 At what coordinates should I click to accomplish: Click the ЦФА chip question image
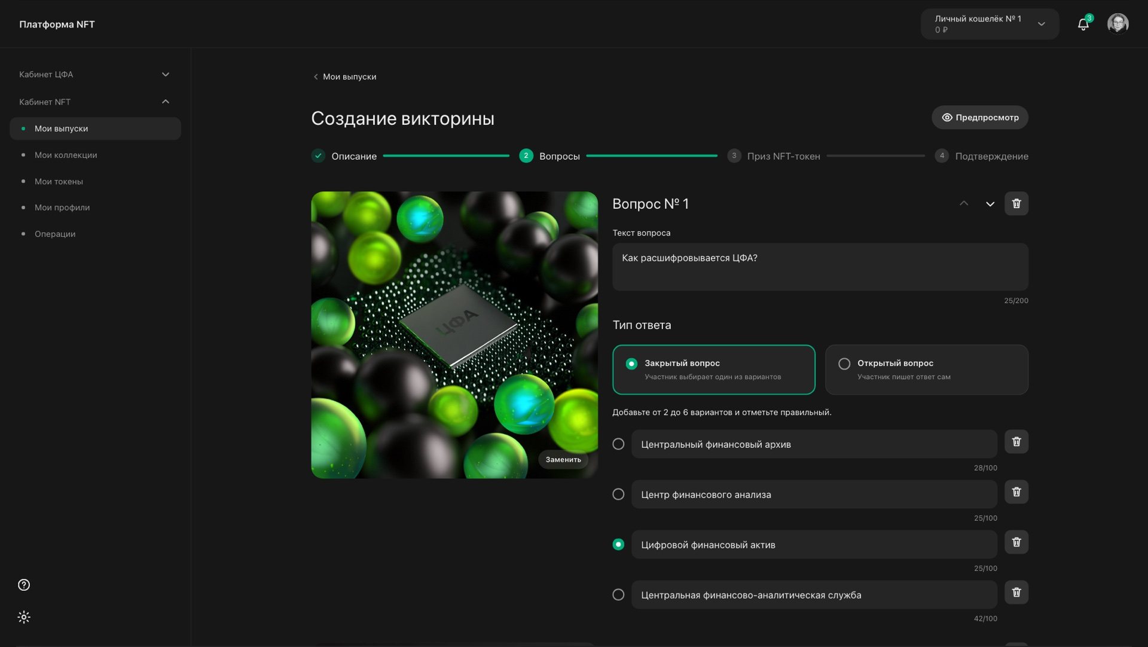click(454, 335)
